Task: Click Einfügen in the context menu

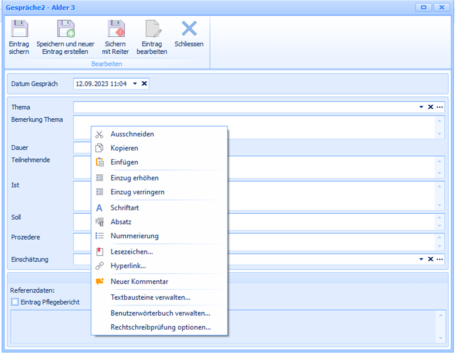Action: (124, 162)
